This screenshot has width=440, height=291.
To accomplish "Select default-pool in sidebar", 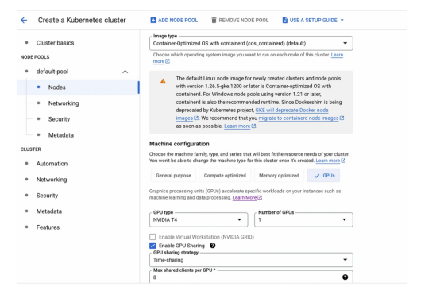I will click(x=52, y=72).
